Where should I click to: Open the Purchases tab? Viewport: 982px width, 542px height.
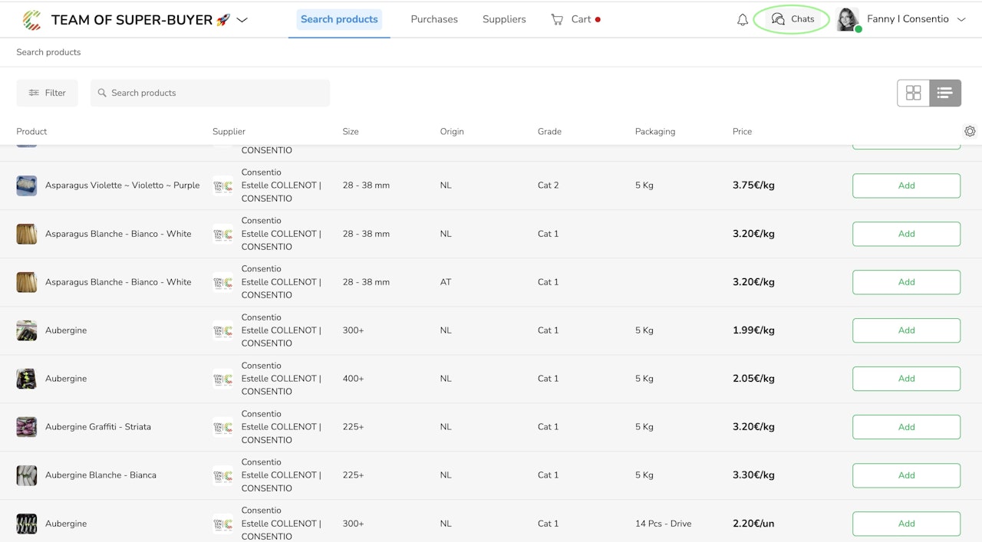pos(434,19)
